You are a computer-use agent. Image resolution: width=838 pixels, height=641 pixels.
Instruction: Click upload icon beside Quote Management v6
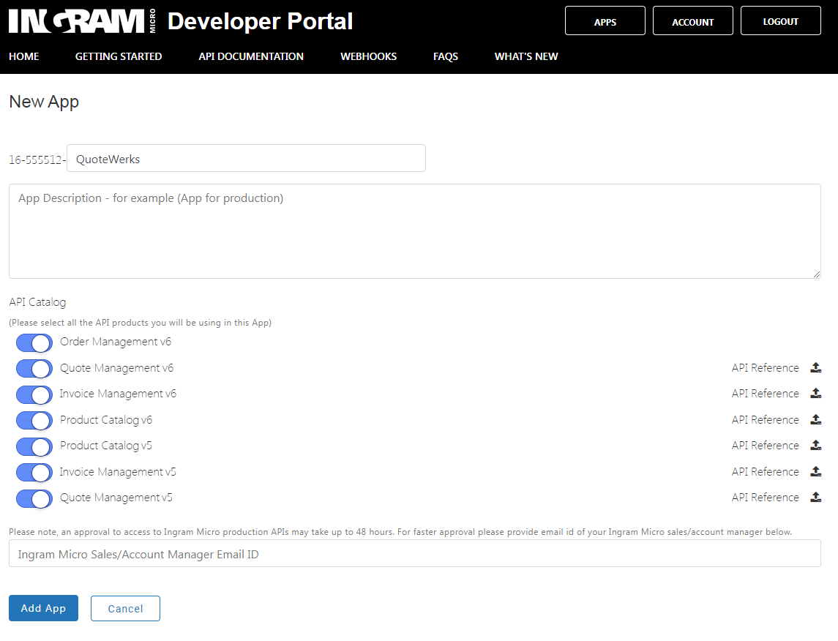(815, 367)
